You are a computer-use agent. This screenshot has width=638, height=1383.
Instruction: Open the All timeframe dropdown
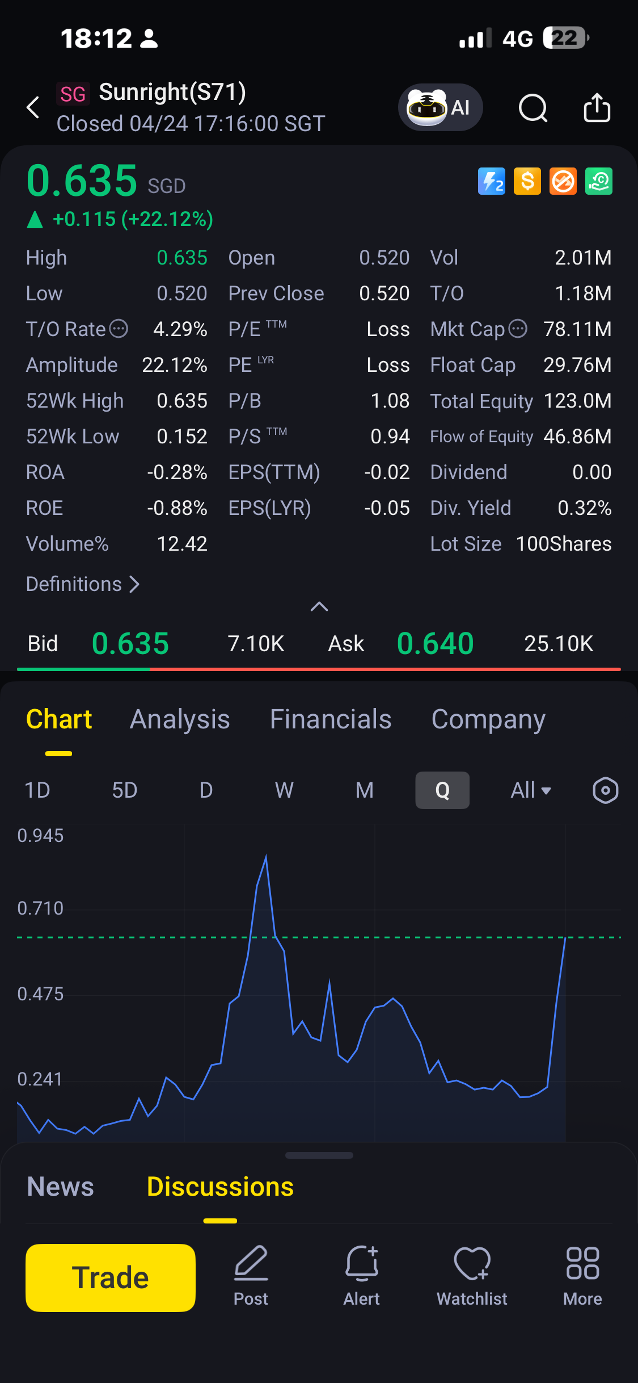point(531,790)
